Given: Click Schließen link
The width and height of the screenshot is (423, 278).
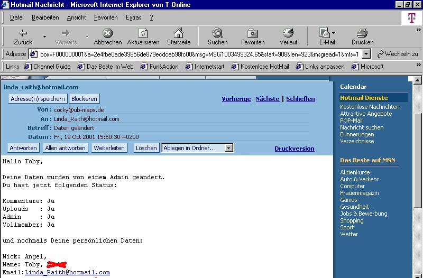Looking at the screenshot, I should pyautogui.click(x=300, y=99).
